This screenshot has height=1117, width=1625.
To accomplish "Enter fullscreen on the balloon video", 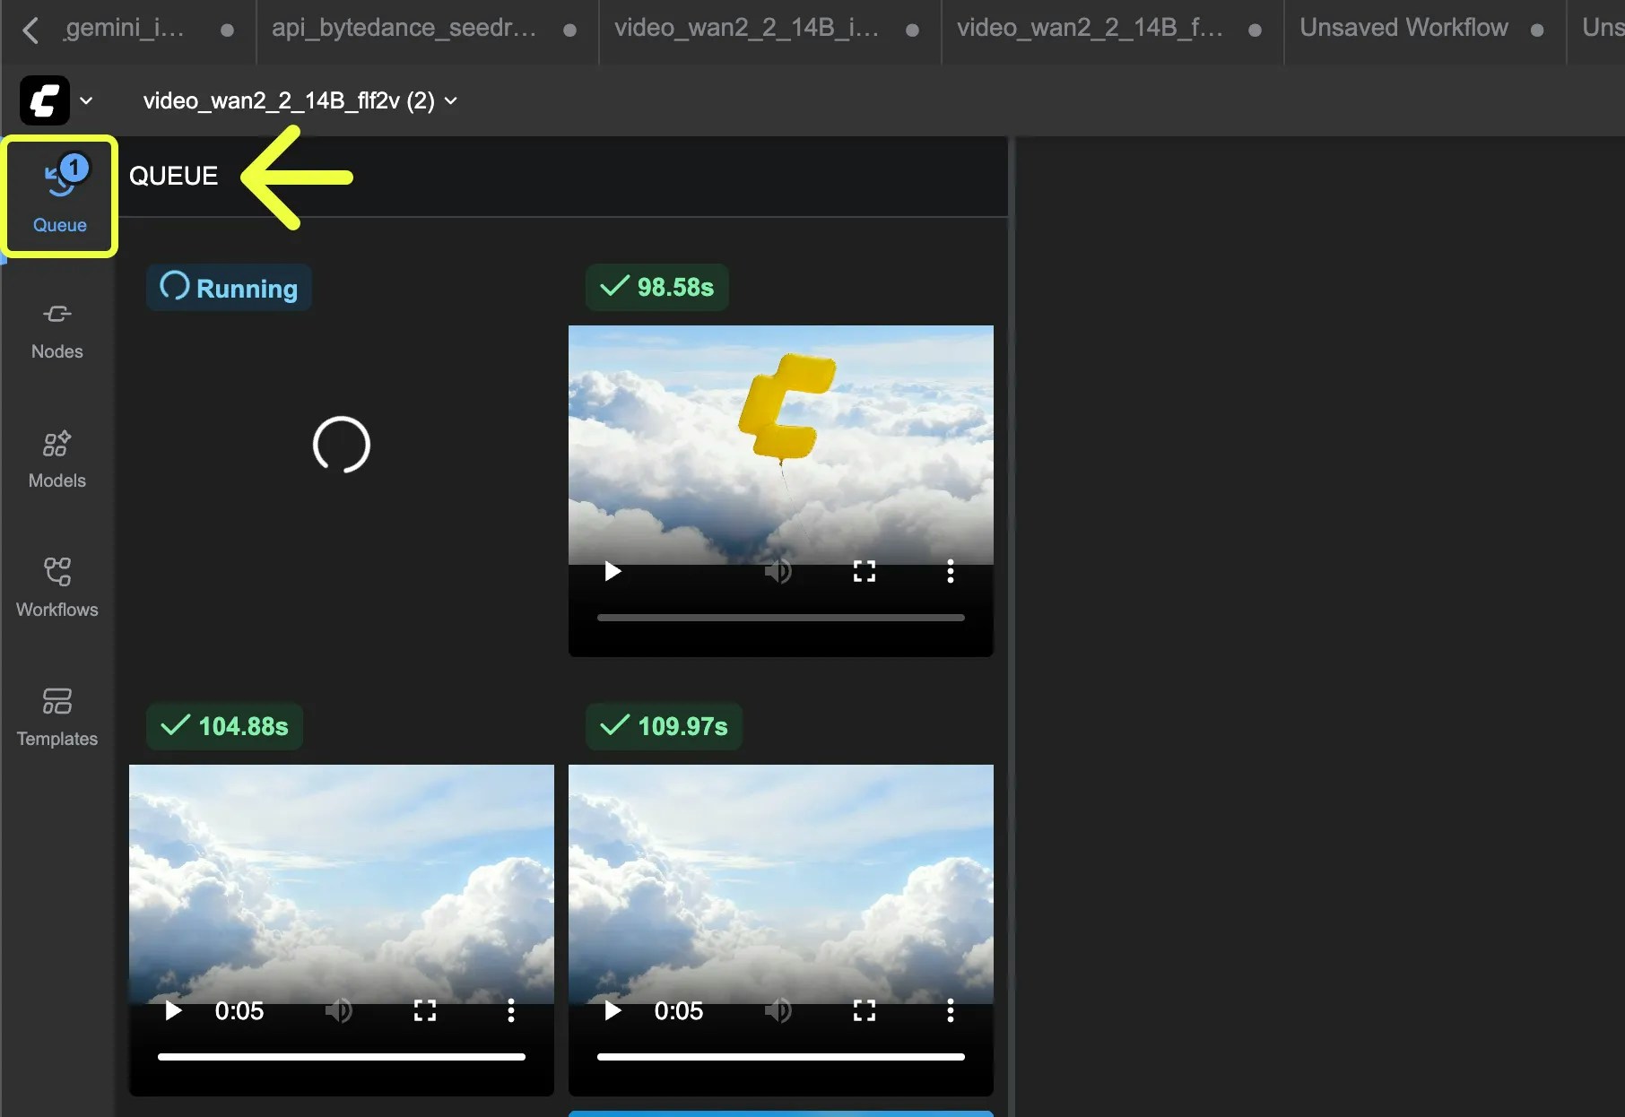I will [863, 571].
